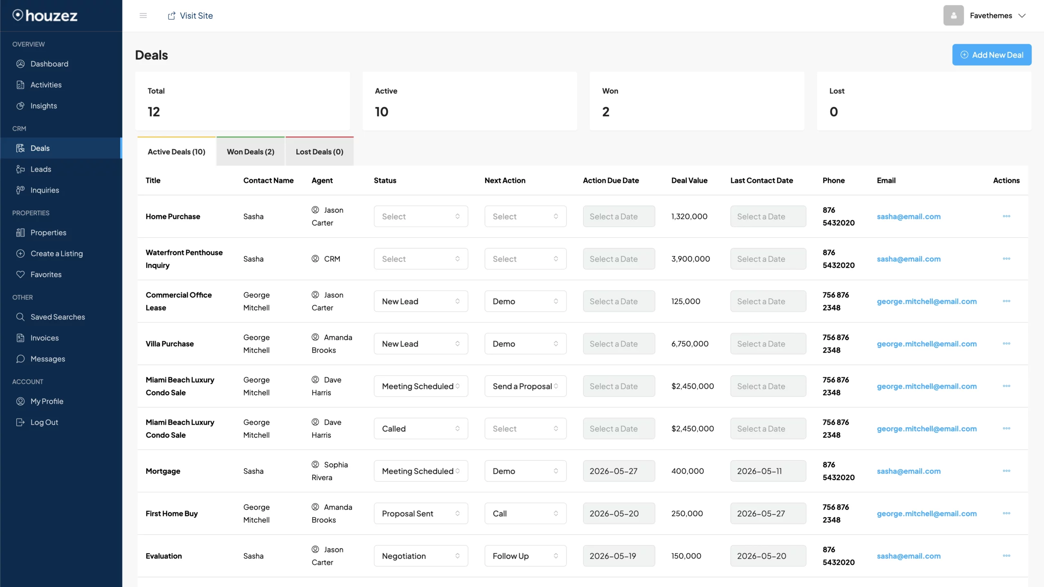1044x587 pixels.
Task: Click the 2026-05-11 last contact date field
Action: pos(768,471)
